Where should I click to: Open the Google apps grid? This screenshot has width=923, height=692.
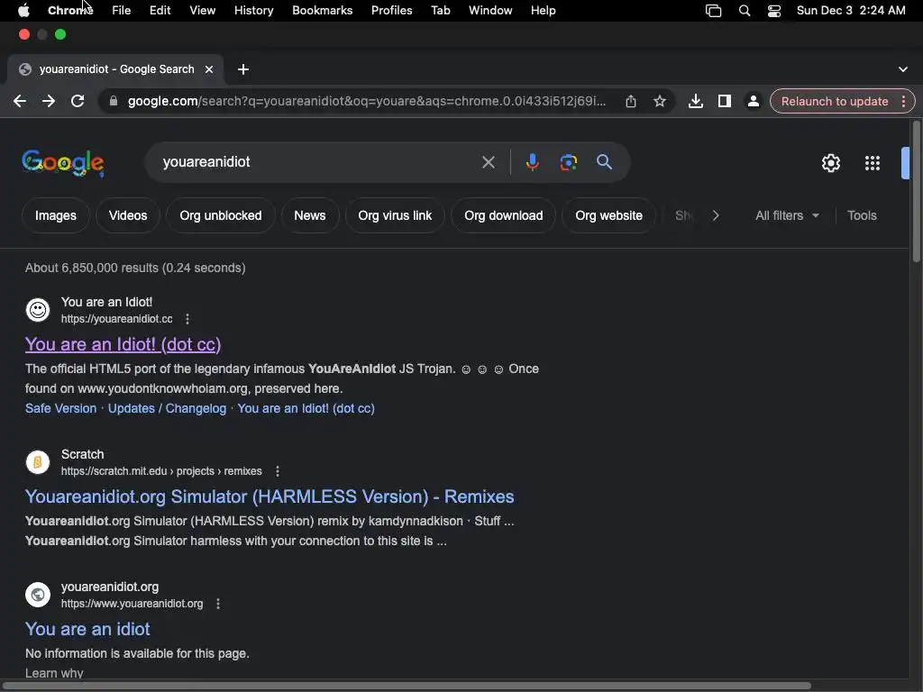(x=873, y=163)
